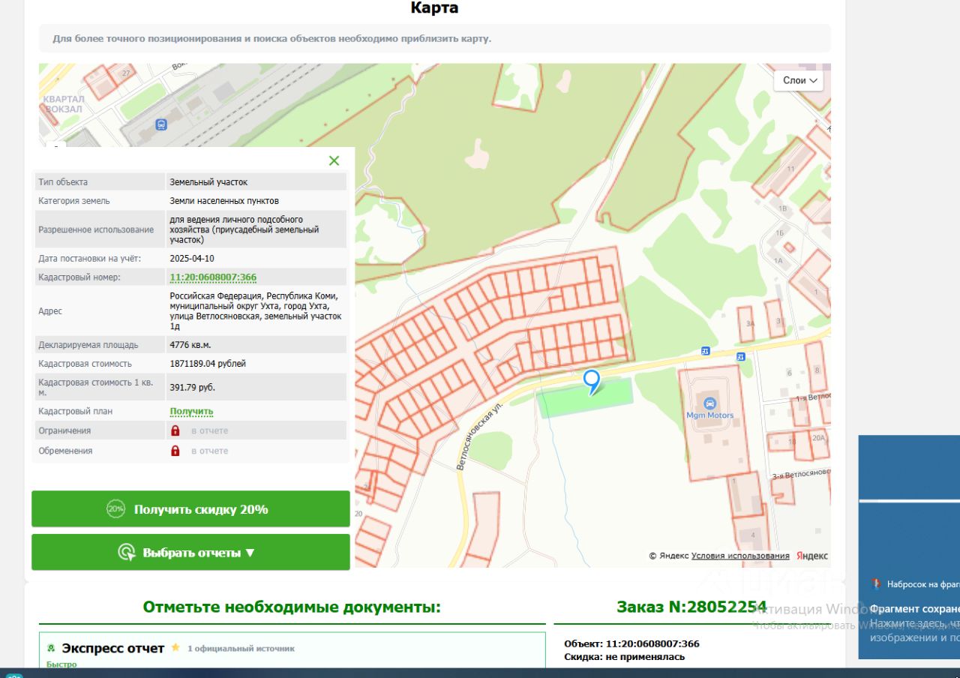
Task: Click building number 20A on the map
Action: [818, 438]
